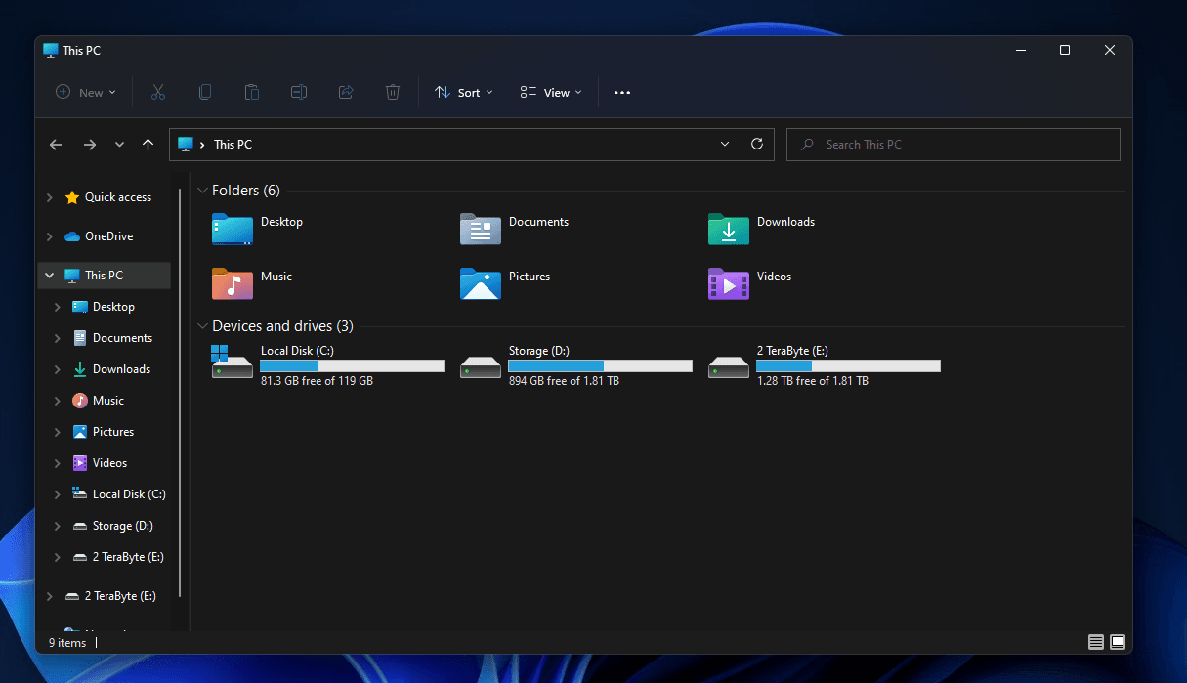Image resolution: width=1187 pixels, height=683 pixels.
Task: Switch to details view icon in status bar
Action: tap(1096, 642)
